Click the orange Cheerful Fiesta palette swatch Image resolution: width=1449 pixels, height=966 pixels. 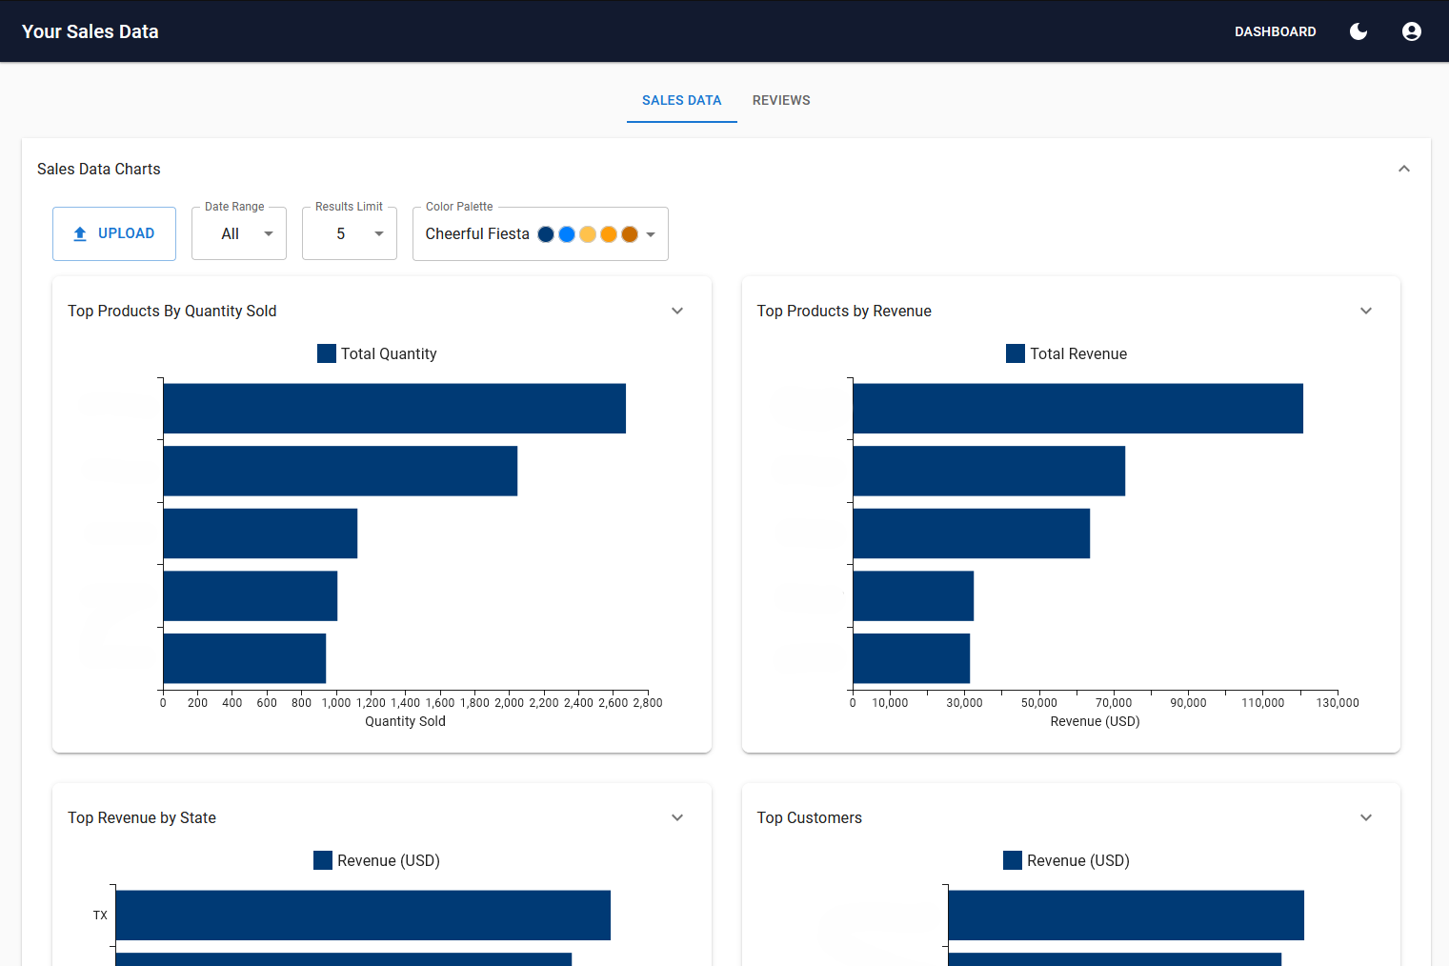[609, 234]
